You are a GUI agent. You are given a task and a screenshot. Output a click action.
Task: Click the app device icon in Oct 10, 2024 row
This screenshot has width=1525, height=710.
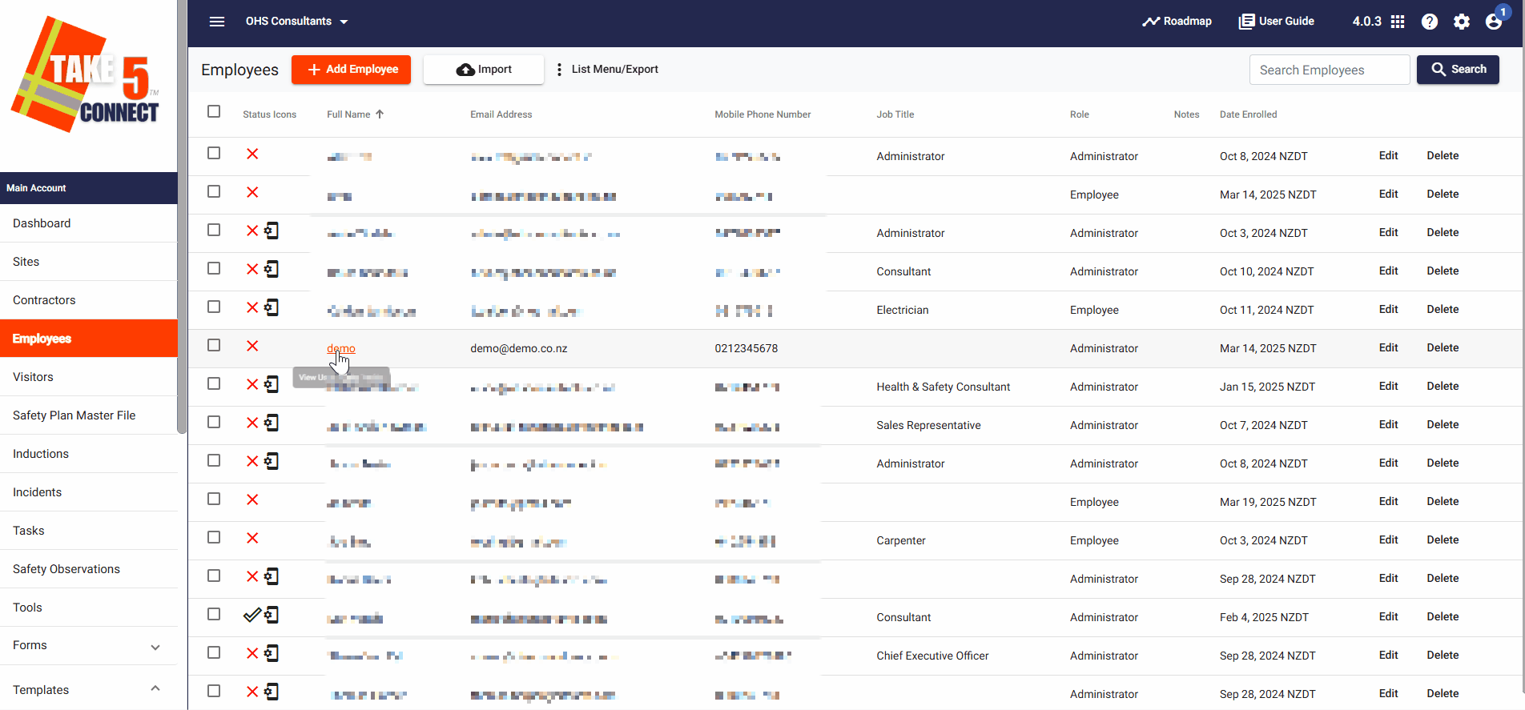(272, 269)
